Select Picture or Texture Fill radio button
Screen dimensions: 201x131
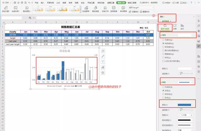click(x=163, y=50)
